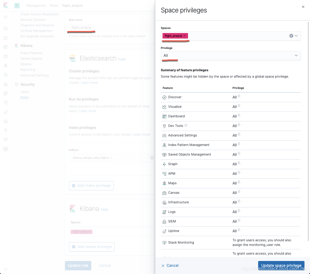Screen dimensions: 310x274
Task: Click the Space privileges flyout scrollbar
Action: click(x=308, y=131)
